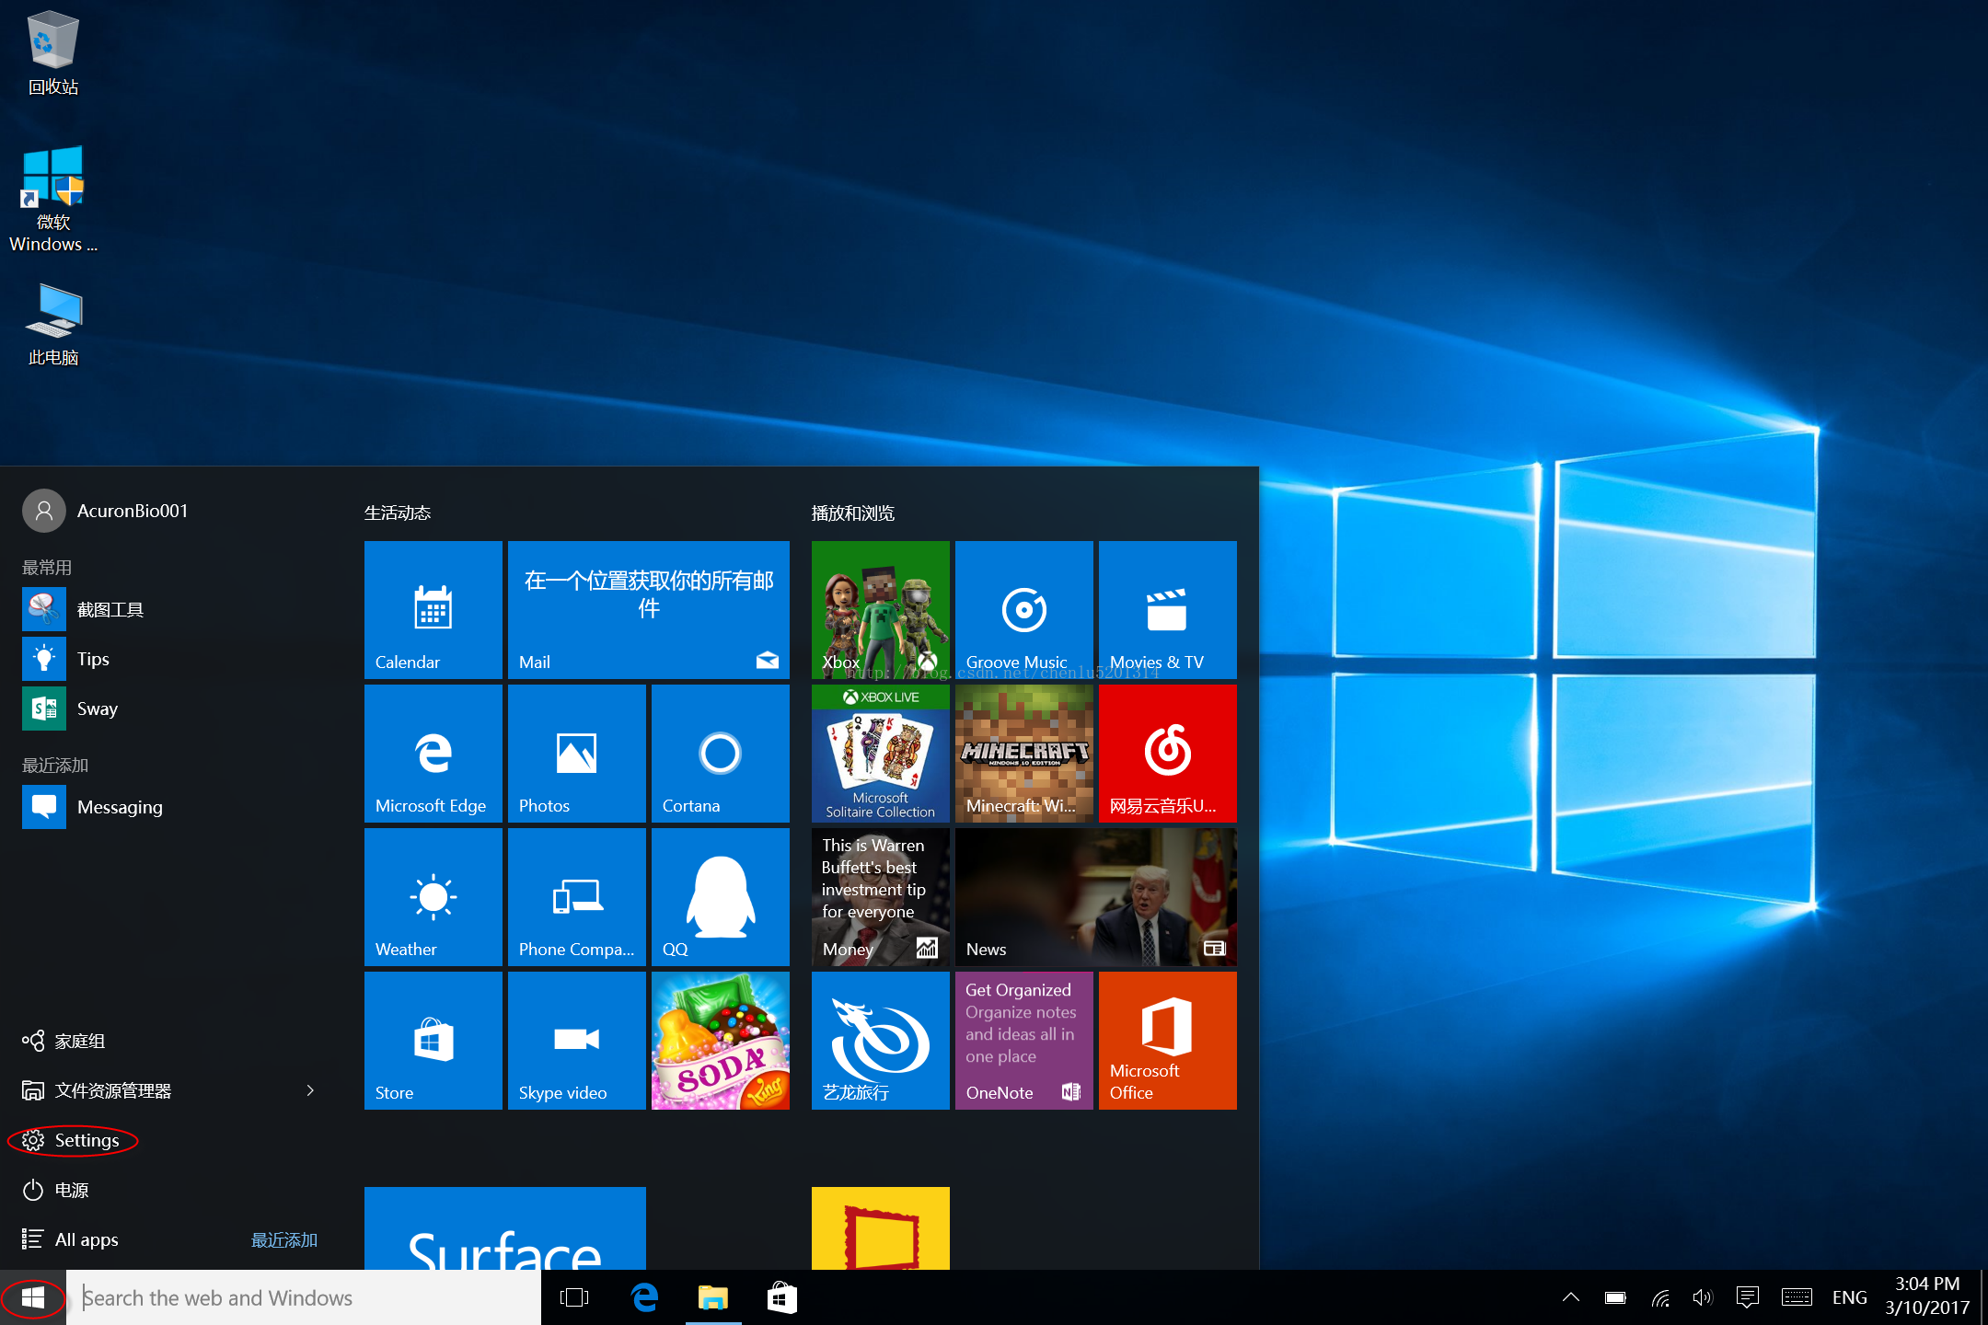Click the 生活动态 group header
Viewport: 1988px width, 1325px height.
[x=398, y=513]
